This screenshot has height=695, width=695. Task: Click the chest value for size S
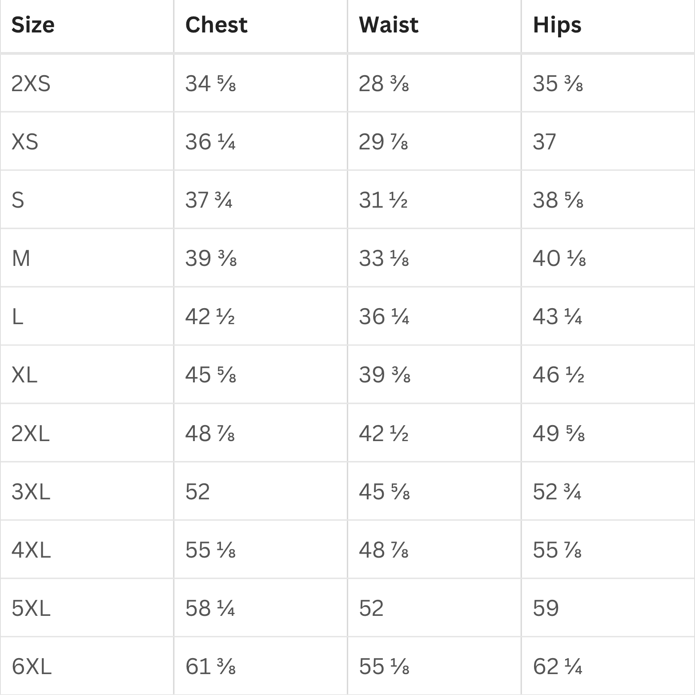click(x=209, y=200)
